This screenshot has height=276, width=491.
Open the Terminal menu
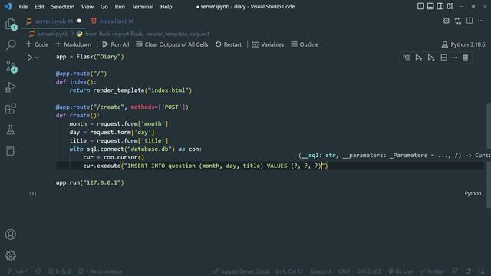point(143,7)
